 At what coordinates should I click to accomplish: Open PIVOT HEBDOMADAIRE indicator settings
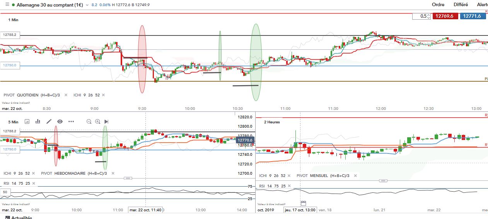tap(75, 174)
